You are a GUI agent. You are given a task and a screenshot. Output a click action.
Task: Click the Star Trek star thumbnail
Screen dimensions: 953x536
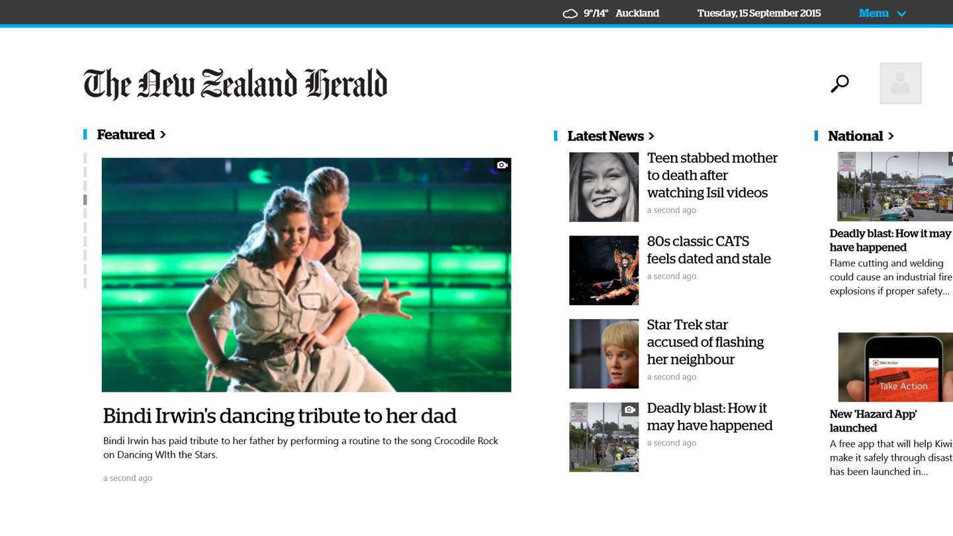(x=604, y=354)
